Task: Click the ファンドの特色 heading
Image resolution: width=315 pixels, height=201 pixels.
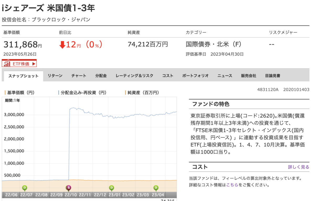Action: tap(211, 104)
